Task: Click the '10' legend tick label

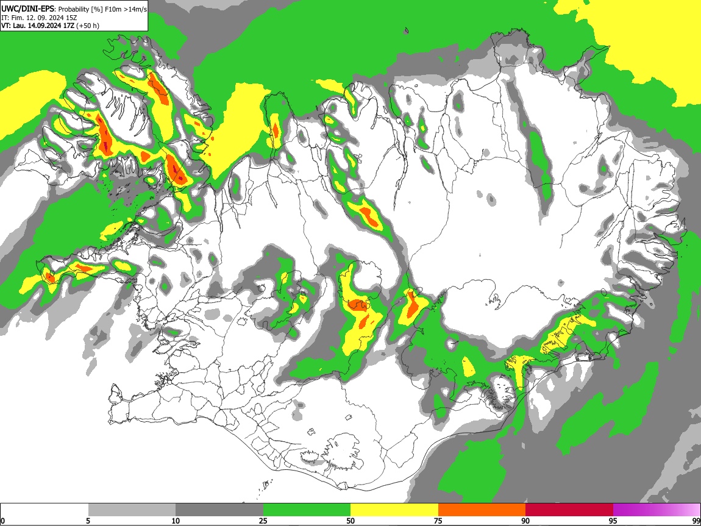Action: pos(176,521)
